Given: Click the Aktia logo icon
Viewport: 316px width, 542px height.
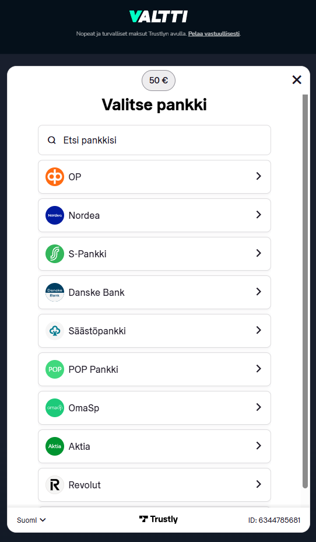Looking at the screenshot, I should (x=55, y=446).
